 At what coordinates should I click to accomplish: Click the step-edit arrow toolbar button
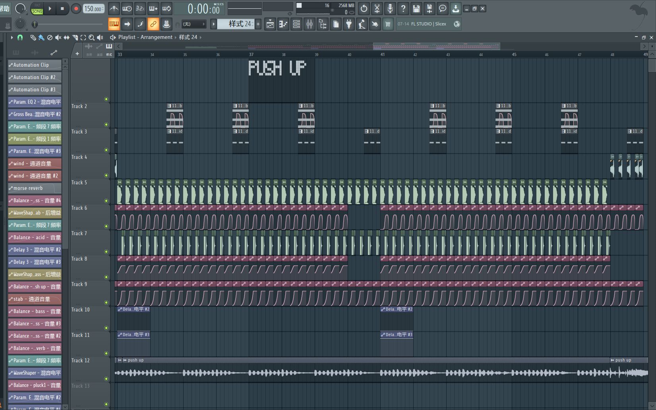click(127, 24)
